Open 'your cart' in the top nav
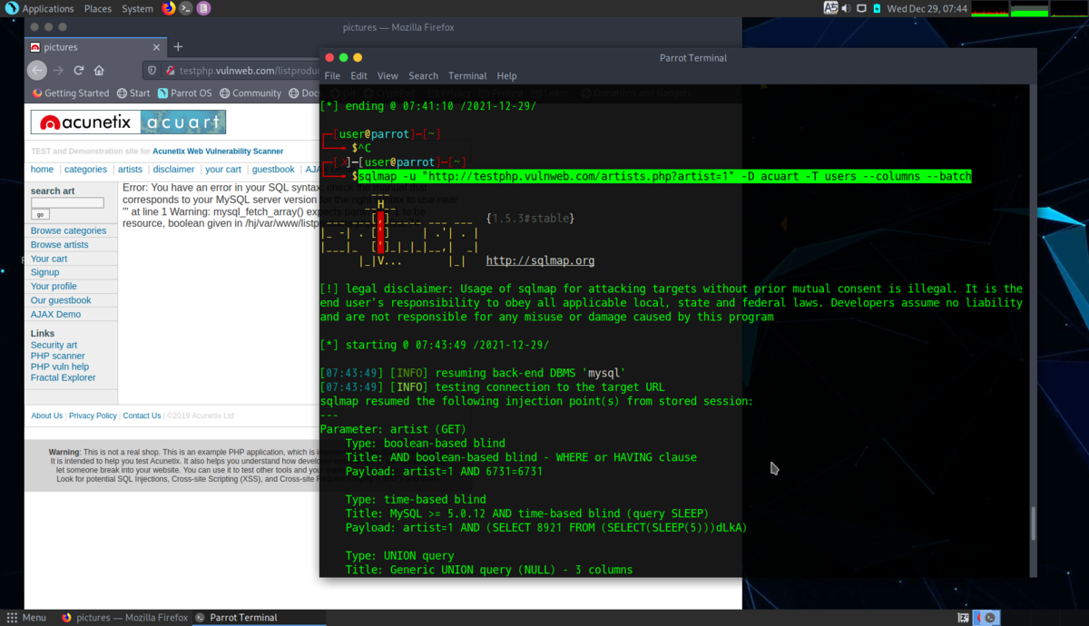Screen dimensions: 1089x626 tap(223, 170)
